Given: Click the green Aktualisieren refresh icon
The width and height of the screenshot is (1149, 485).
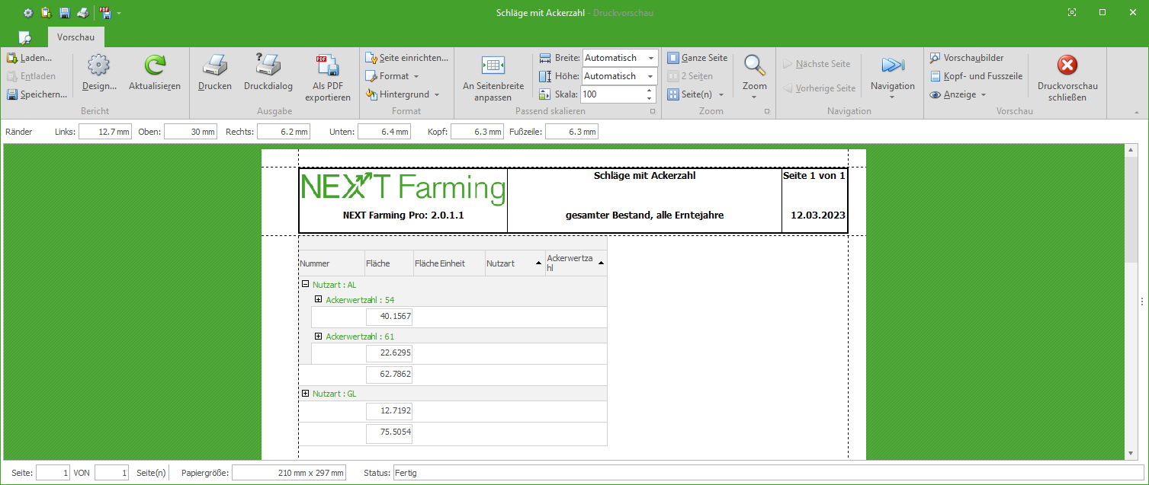Looking at the screenshot, I should [x=155, y=66].
